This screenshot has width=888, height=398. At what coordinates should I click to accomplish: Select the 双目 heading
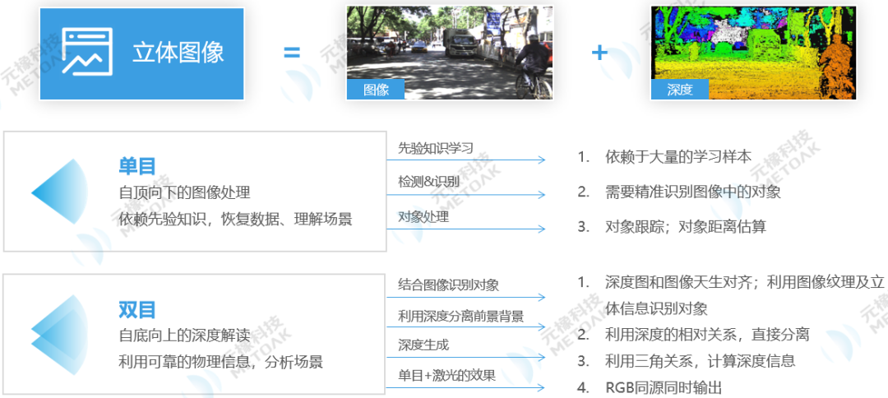pyautogui.click(x=137, y=310)
